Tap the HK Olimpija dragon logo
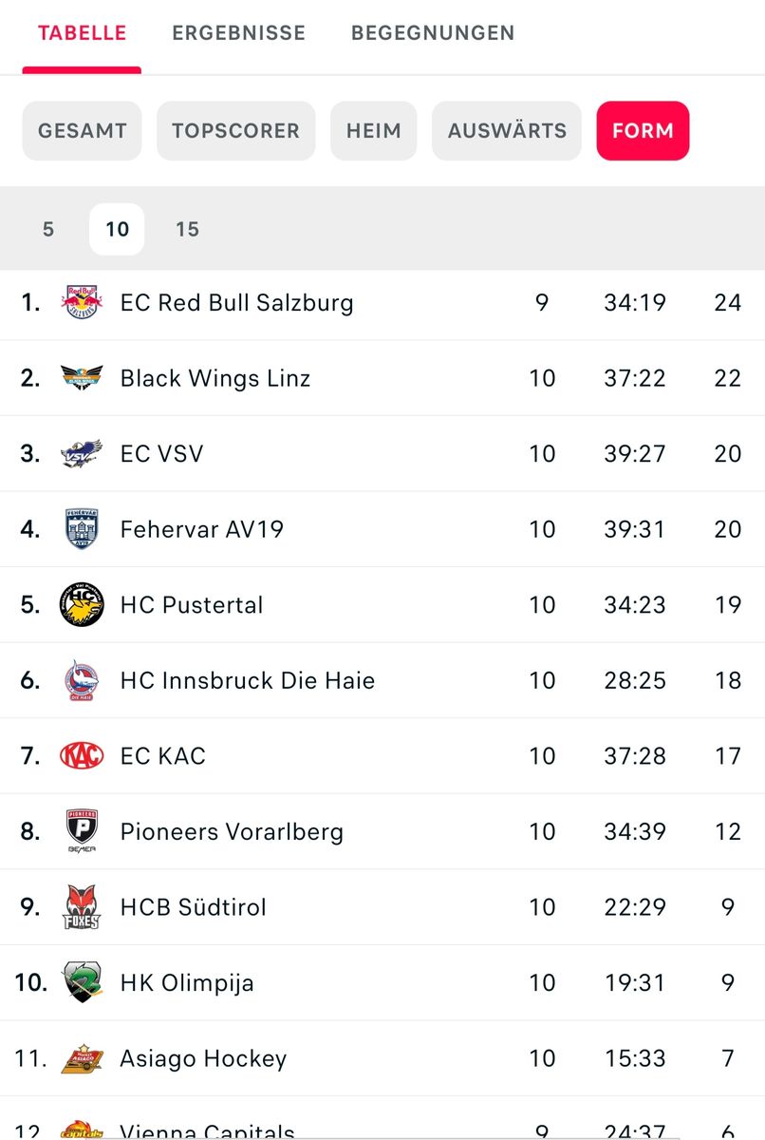765x1140 pixels. [x=82, y=982]
